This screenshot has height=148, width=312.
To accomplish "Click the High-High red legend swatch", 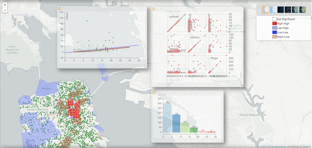I will [x=274, y=24].
